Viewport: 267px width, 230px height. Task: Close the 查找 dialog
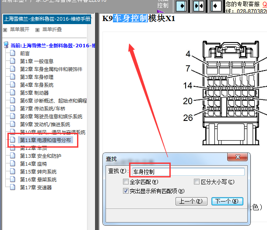point(238,157)
